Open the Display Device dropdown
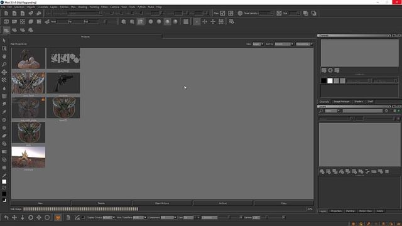Screen dimensions: 402x226 109,218
